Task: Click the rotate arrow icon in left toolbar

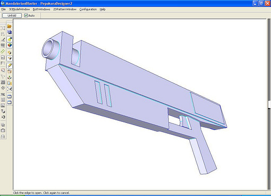Action: (3, 117)
